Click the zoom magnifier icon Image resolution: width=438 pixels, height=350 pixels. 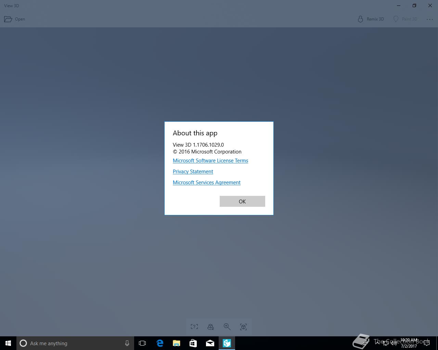(227, 327)
